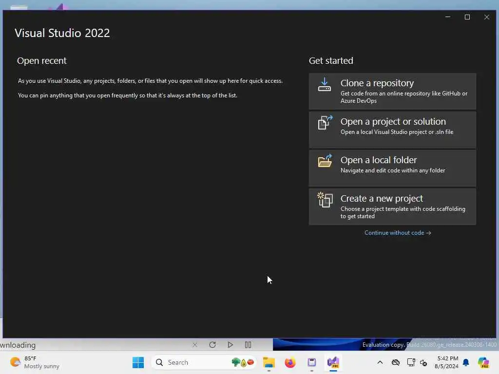Screen dimensions: 499x374
Task: Click the Clone a repository download icon
Action: [324, 85]
